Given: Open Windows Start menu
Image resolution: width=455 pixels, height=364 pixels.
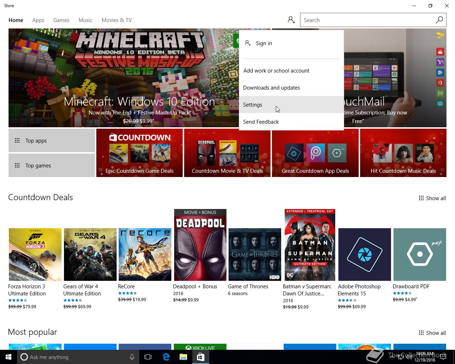Looking at the screenshot, I should (9, 357).
